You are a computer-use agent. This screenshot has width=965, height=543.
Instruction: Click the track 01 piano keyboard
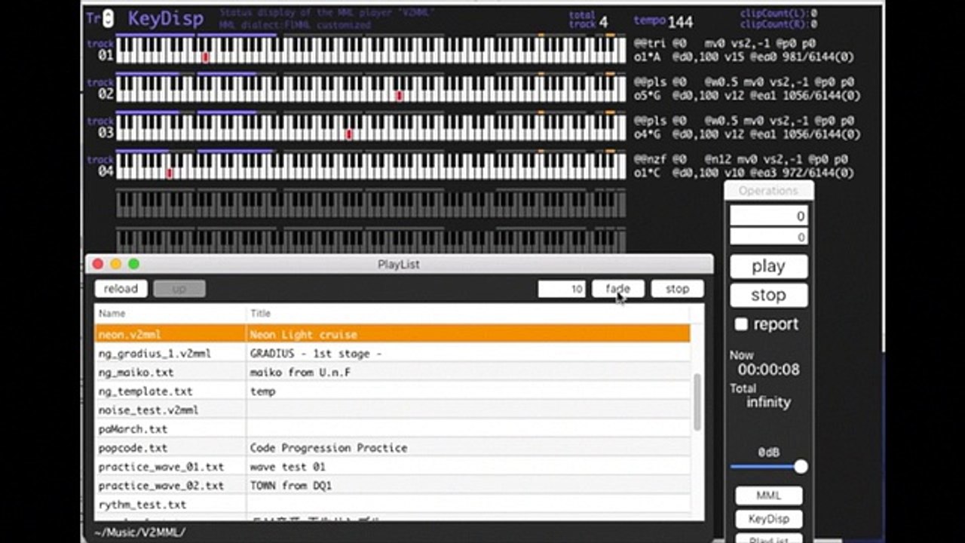(371, 51)
